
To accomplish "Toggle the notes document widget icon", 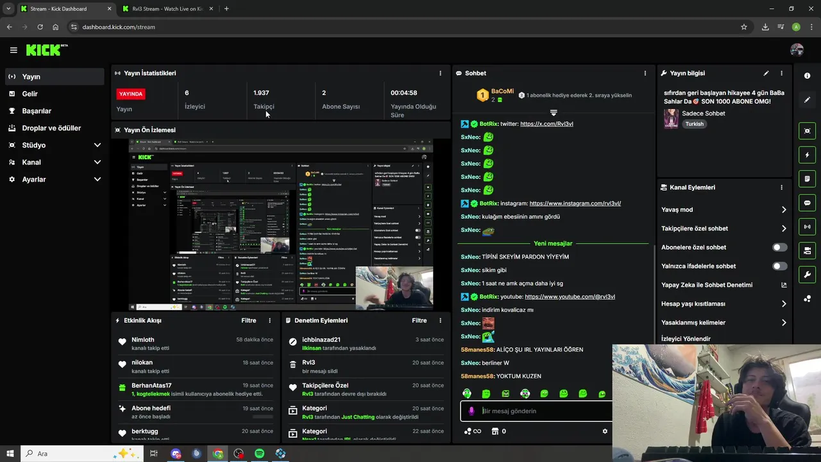I will pyautogui.click(x=807, y=179).
